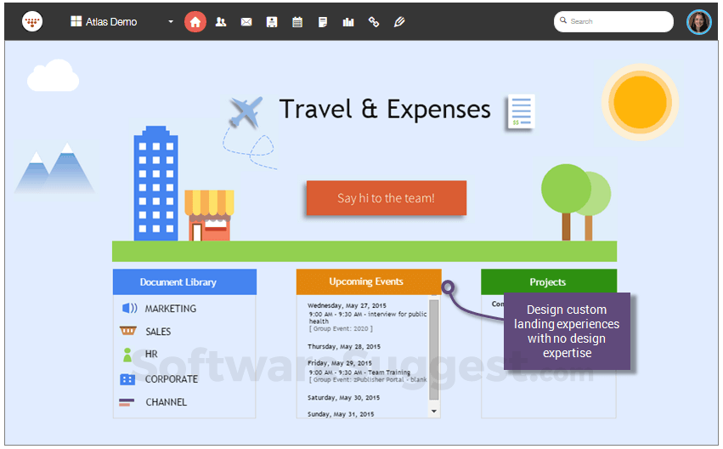
Task: Click the HR person icon
Action: pos(127,355)
